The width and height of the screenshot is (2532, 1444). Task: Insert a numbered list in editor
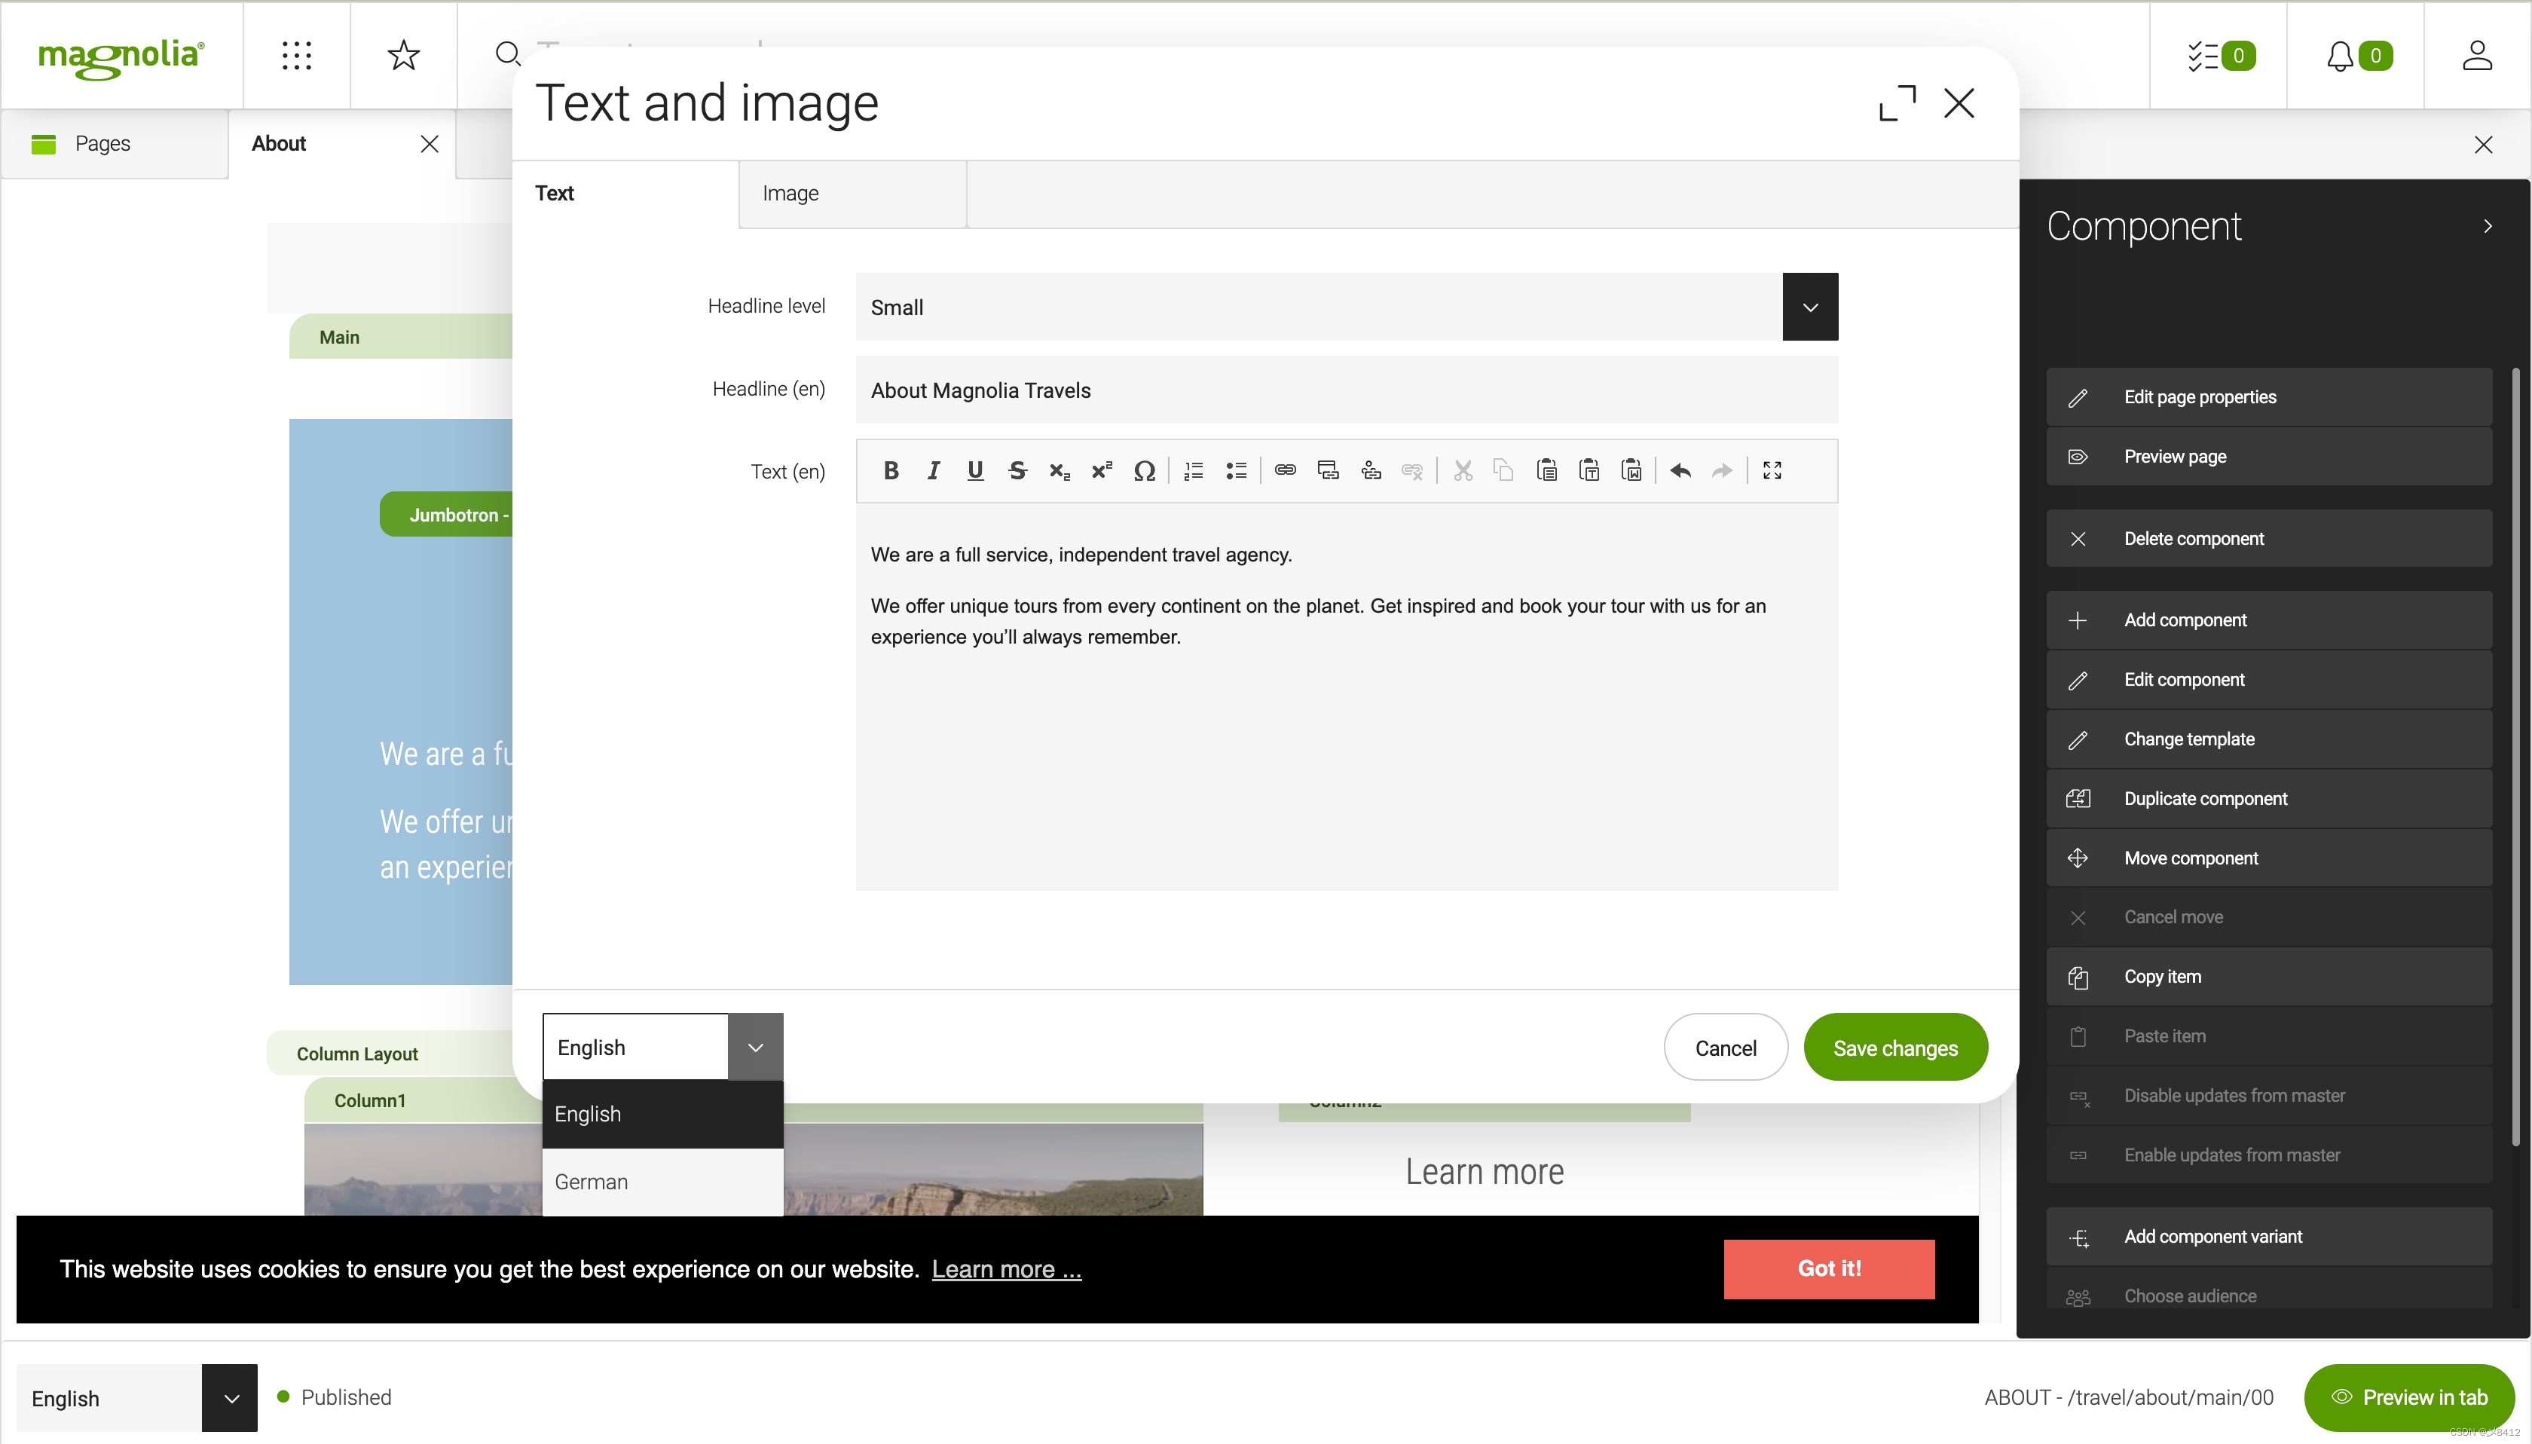(x=1193, y=471)
